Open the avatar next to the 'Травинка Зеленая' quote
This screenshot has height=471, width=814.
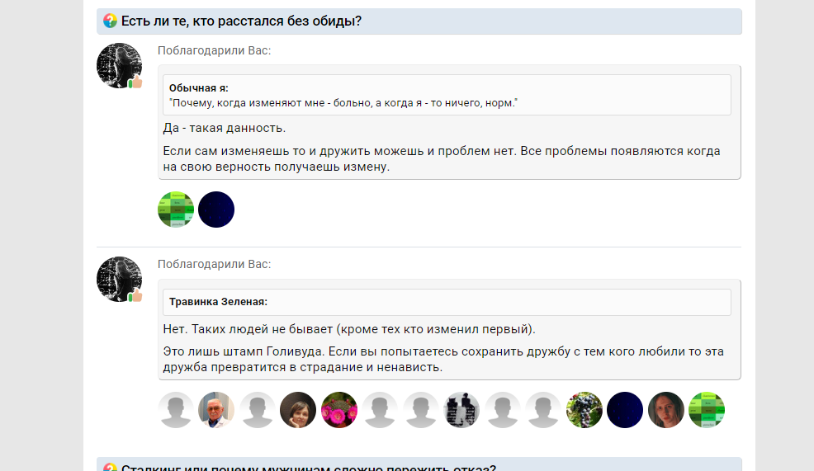pyautogui.click(x=120, y=279)
